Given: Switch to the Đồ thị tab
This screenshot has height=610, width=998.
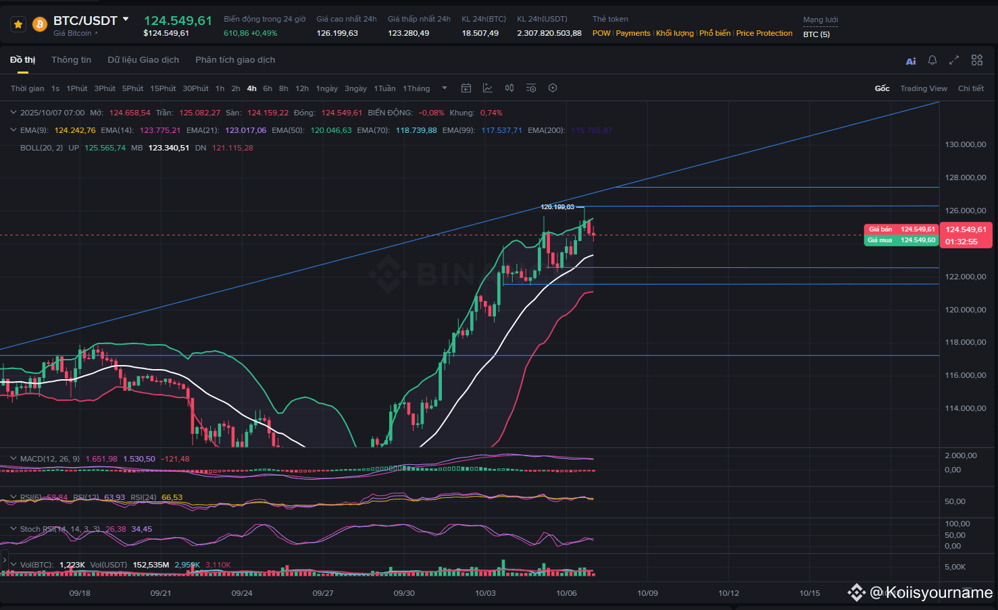Looking at the screenshot, I should tap(22, 60).
